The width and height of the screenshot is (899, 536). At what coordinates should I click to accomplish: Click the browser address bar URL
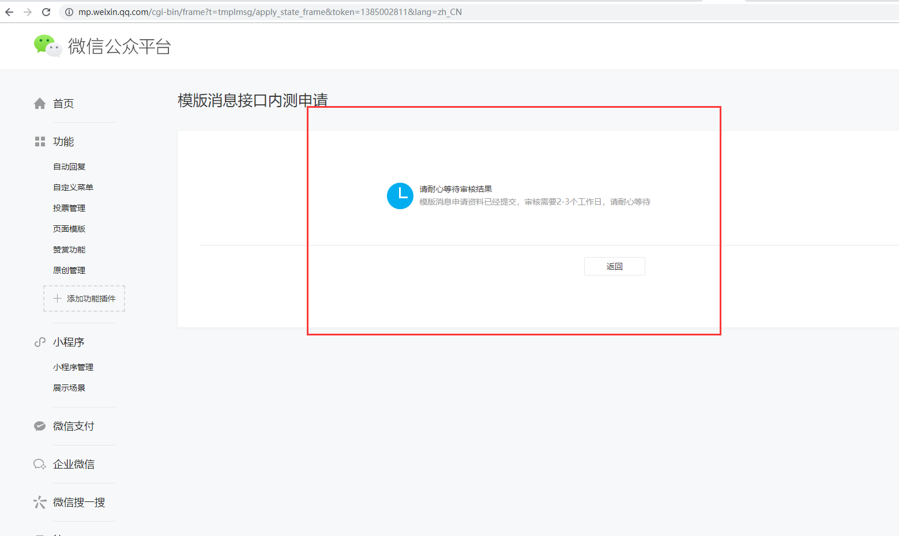tap(270, 12)
